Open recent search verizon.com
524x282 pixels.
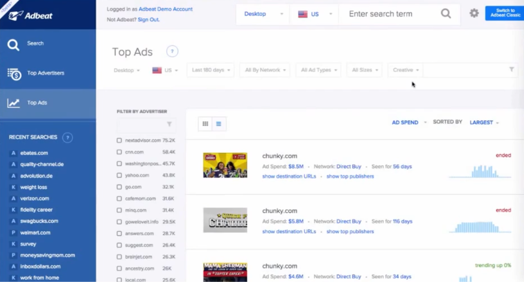click(35, 199)
